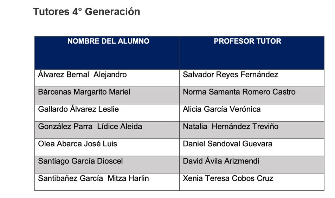335x198 pixels.
Task: Click on 'Natalia Hernández Treviño' tutor name
Action: coord(230,126)
